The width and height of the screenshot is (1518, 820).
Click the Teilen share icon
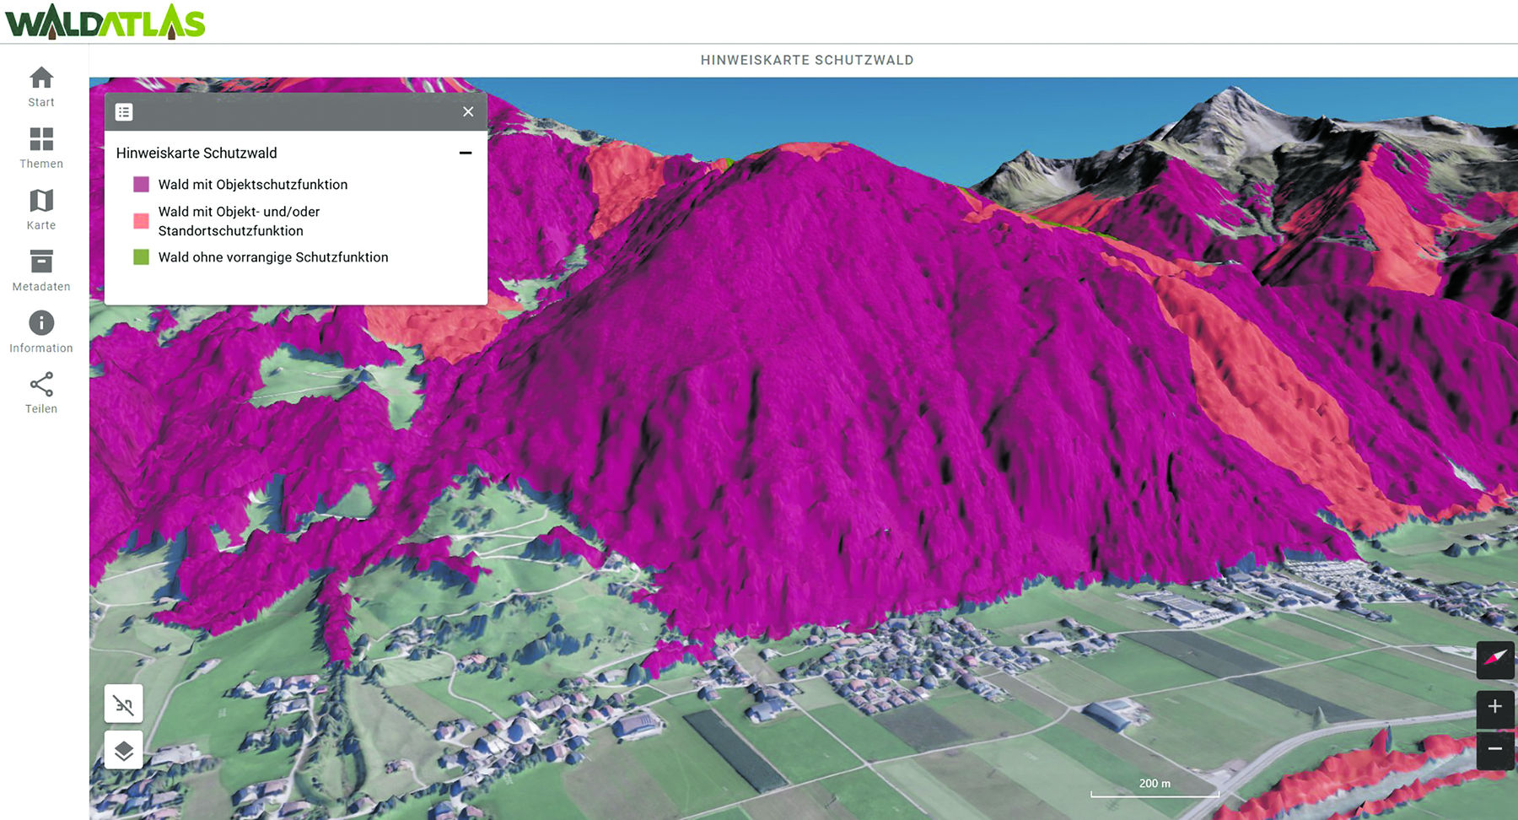(41, 385)
